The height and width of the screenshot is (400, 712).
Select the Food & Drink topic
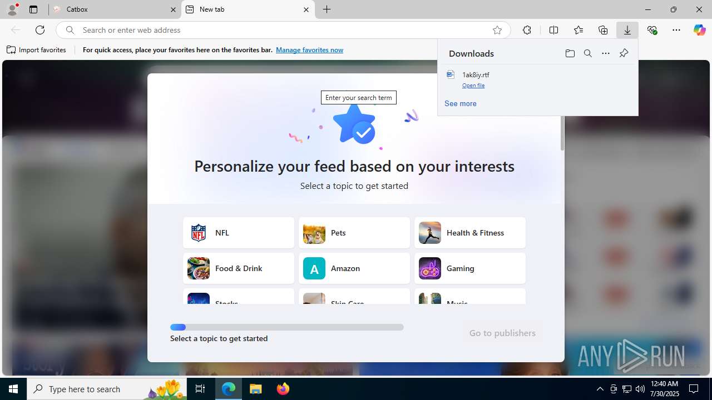click(239, 268)
